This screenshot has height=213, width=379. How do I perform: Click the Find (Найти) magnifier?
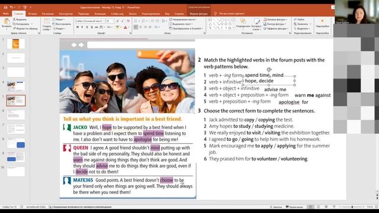(296, 20)
